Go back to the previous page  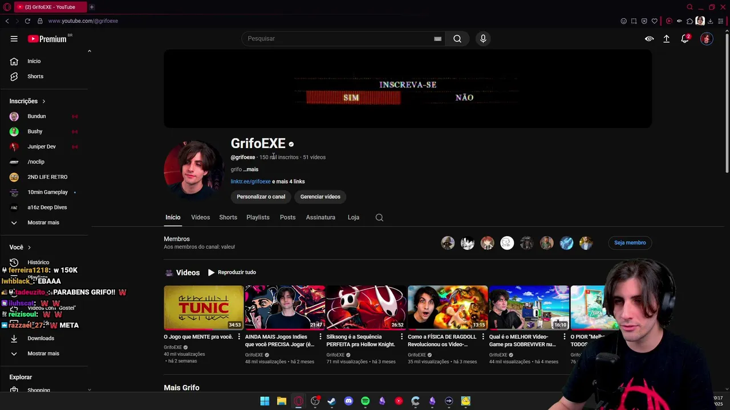click(7, 21)
